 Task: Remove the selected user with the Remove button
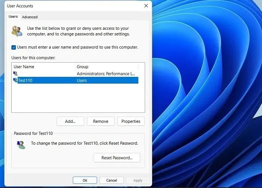coord(101,121)
